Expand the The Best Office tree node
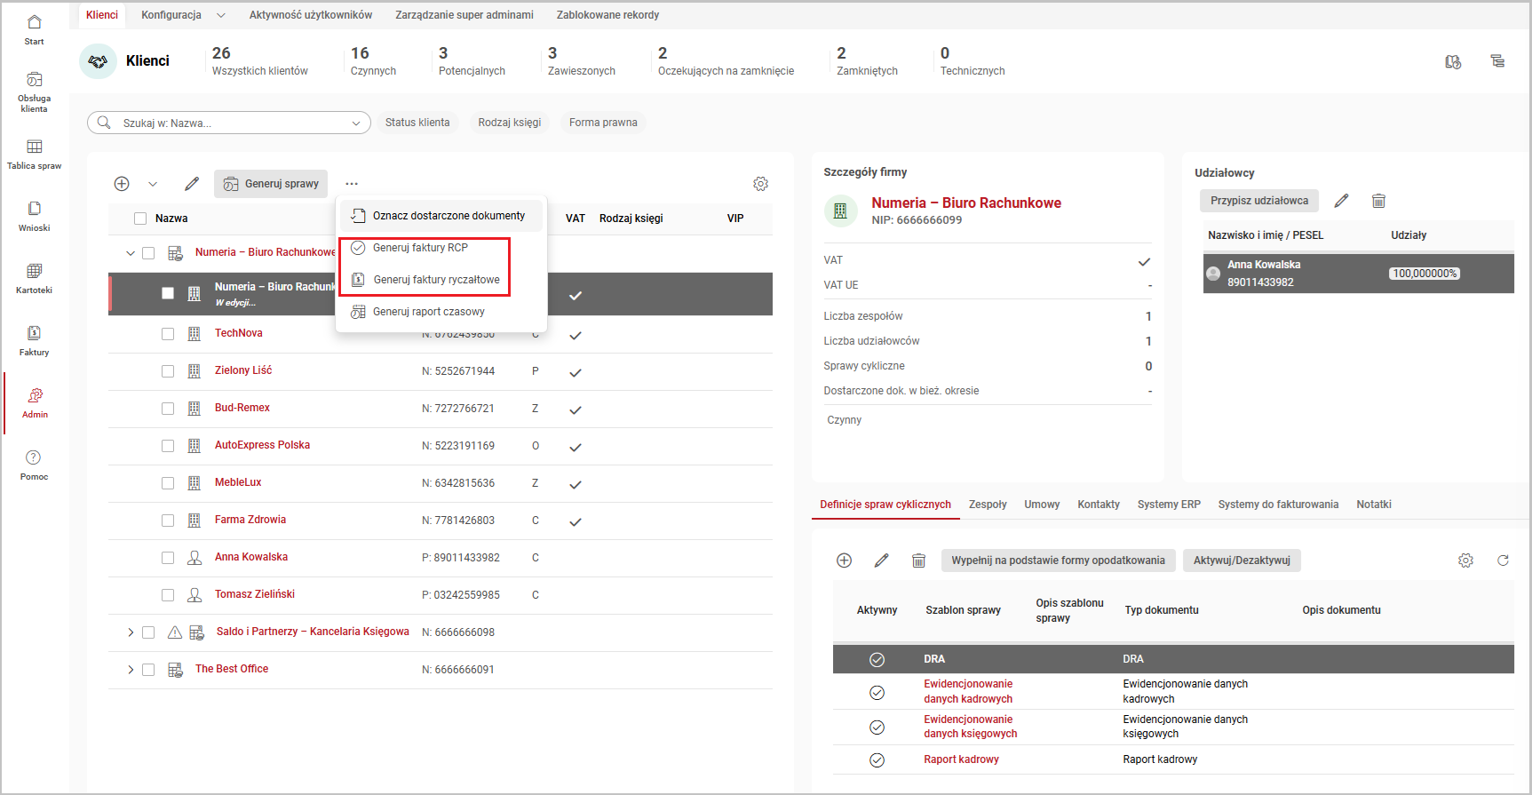The height and width of the screenshot is (795, 1532). [x=131, y=670]
